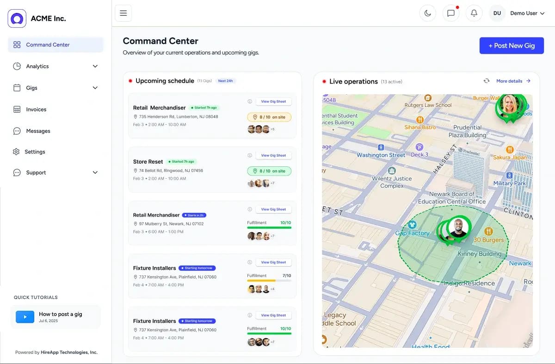
Task: Play the How to post a gig video
Action: click(x=25, y=316)
